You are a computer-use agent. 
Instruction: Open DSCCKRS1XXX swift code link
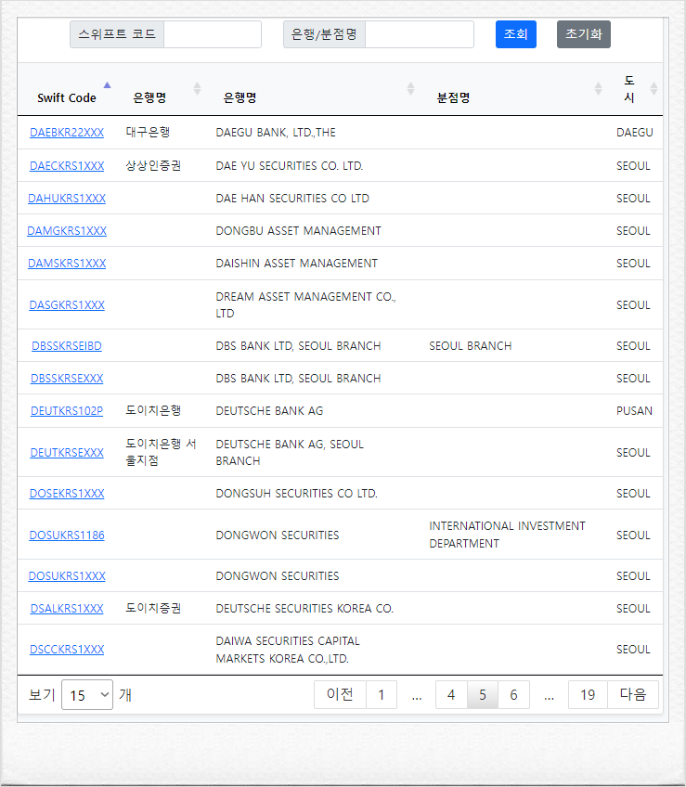point(67,650)
